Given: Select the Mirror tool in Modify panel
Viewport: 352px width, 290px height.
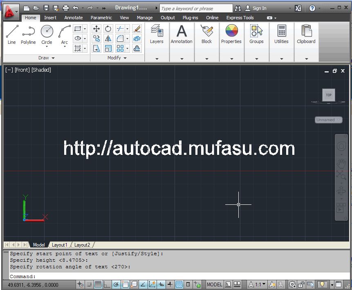Looking at the screenshot, I should (108, 39).
